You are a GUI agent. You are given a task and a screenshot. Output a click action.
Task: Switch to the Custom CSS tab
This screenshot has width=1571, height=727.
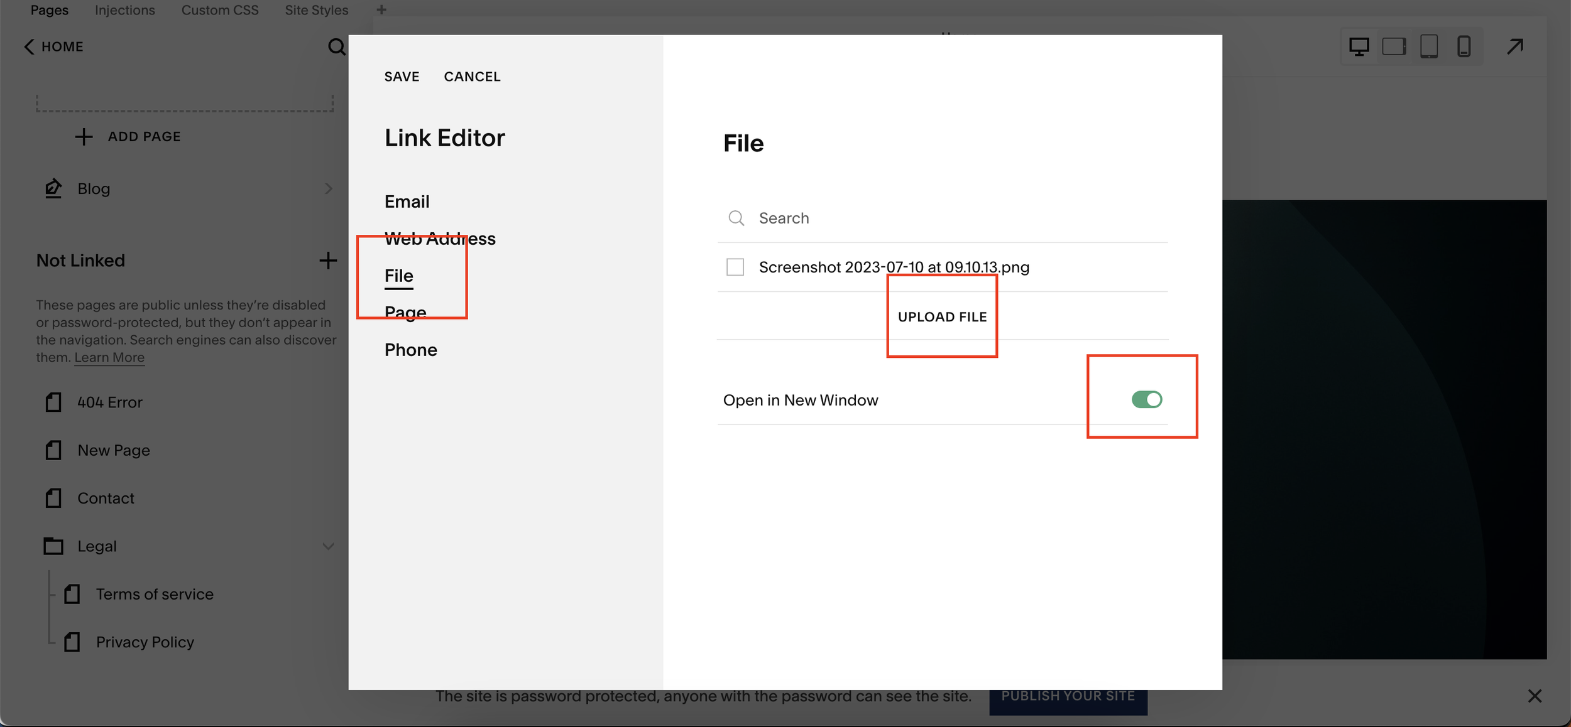tap(220, 10)
